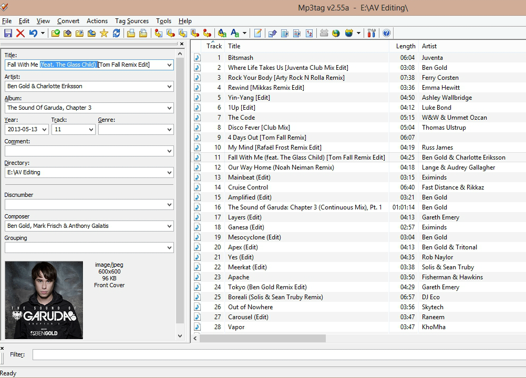Screen dimensions: 526x378
Task: Expand the Title field dropdown
Action: [169, 65]
